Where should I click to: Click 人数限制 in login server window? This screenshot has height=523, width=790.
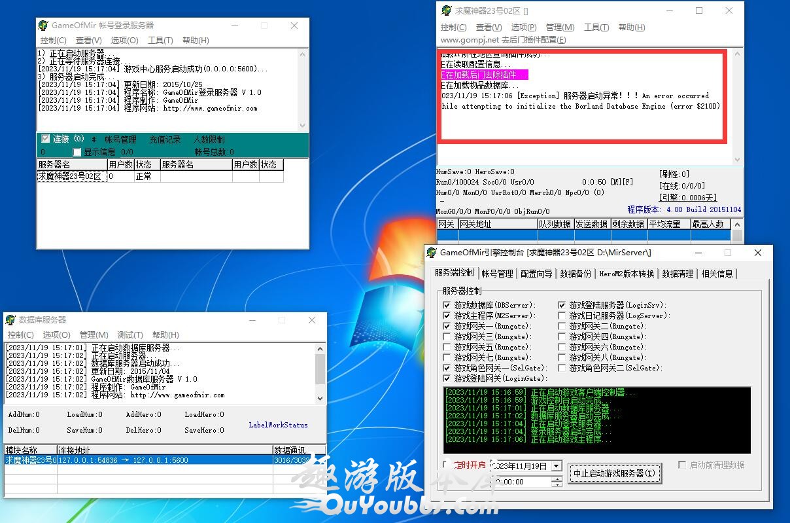(x=209, y=139)
